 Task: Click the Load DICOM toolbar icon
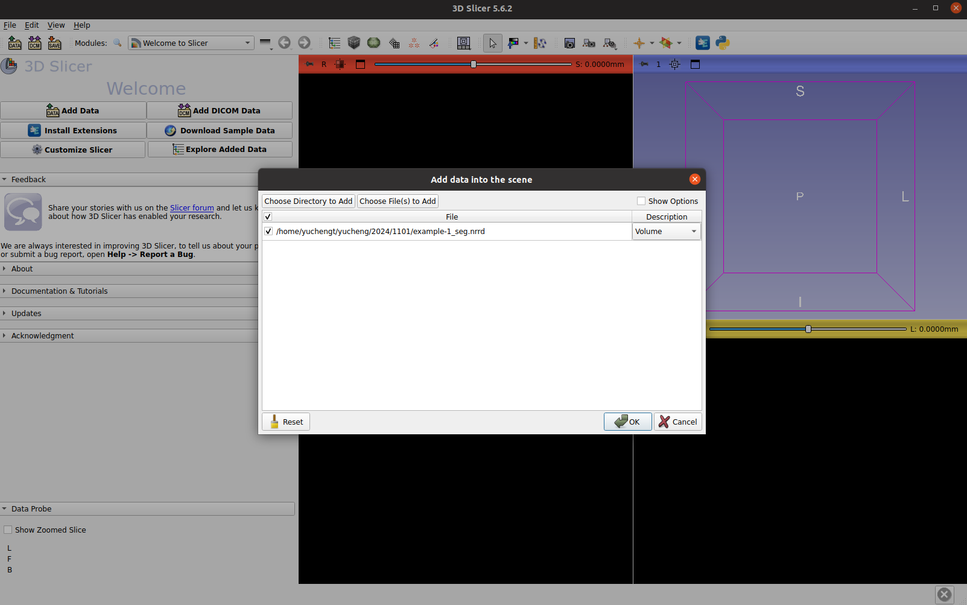coord(35,43)
